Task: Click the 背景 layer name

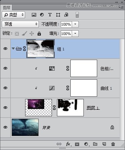Action: 46,128
